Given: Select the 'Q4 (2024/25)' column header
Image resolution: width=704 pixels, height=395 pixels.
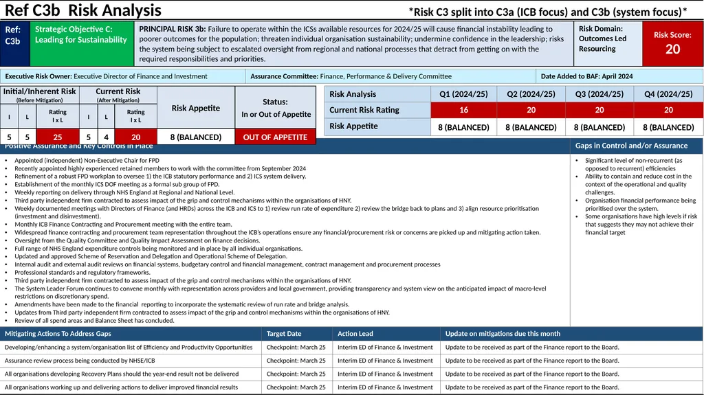Looking at the screenshot, I should click(x=668, y=94).
